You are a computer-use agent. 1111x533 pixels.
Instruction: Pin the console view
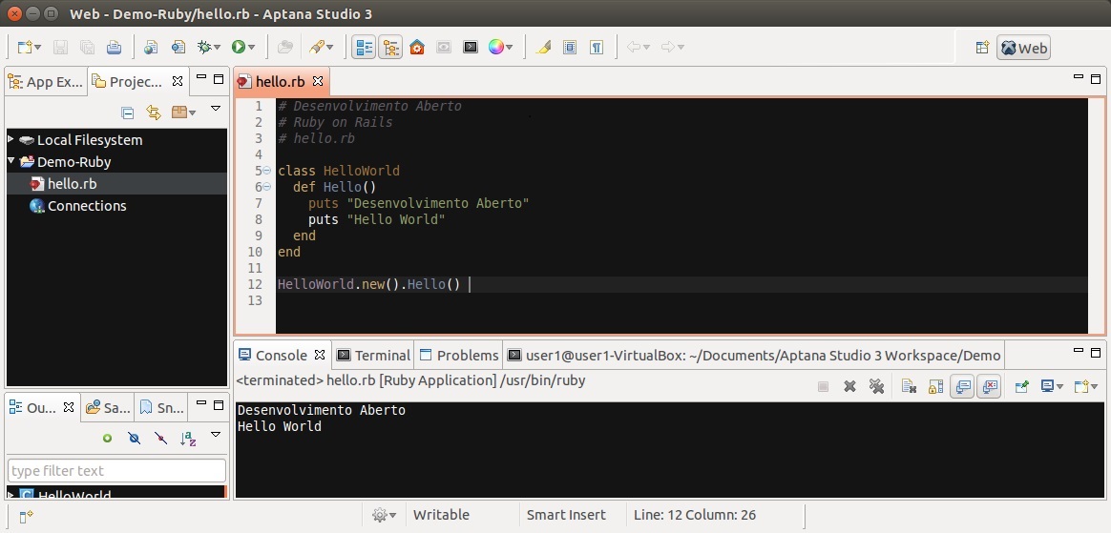tap(1022, 386)
